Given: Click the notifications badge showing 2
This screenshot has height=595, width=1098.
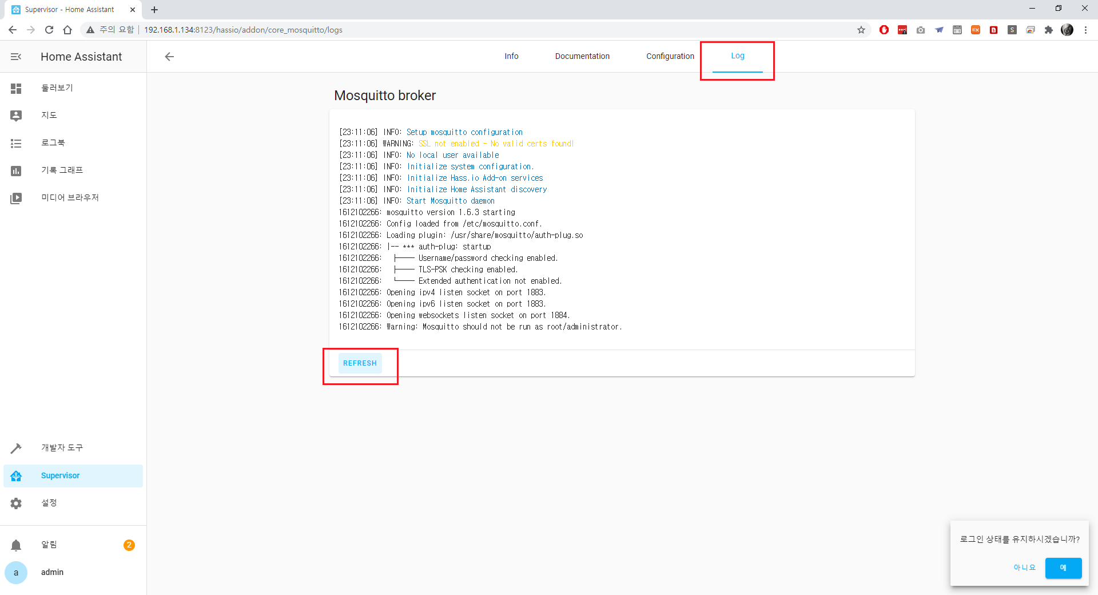Looking at the screenshot, I should tap(129, 545).
